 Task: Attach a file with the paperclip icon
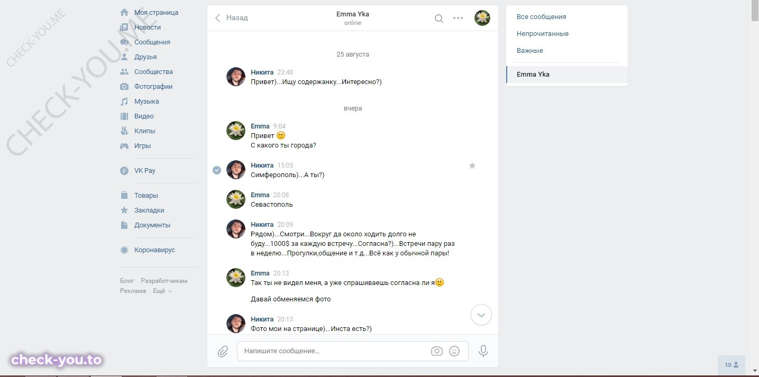click(223, 351)
